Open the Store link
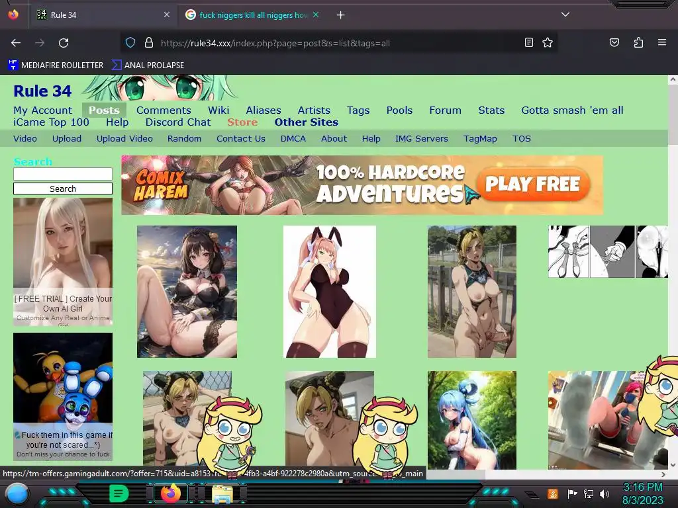The width and height of the screenshot is (678, 508). pos(242,122)
